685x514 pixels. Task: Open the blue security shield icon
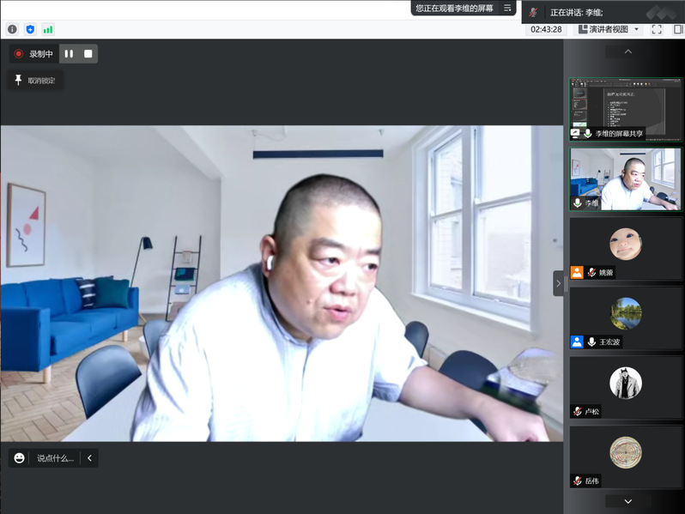tap(30, 29)
